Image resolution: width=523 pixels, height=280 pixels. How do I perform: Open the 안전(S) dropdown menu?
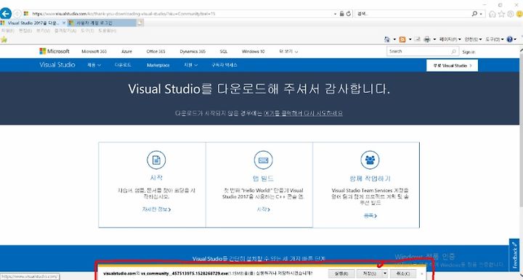pos(474,39)
